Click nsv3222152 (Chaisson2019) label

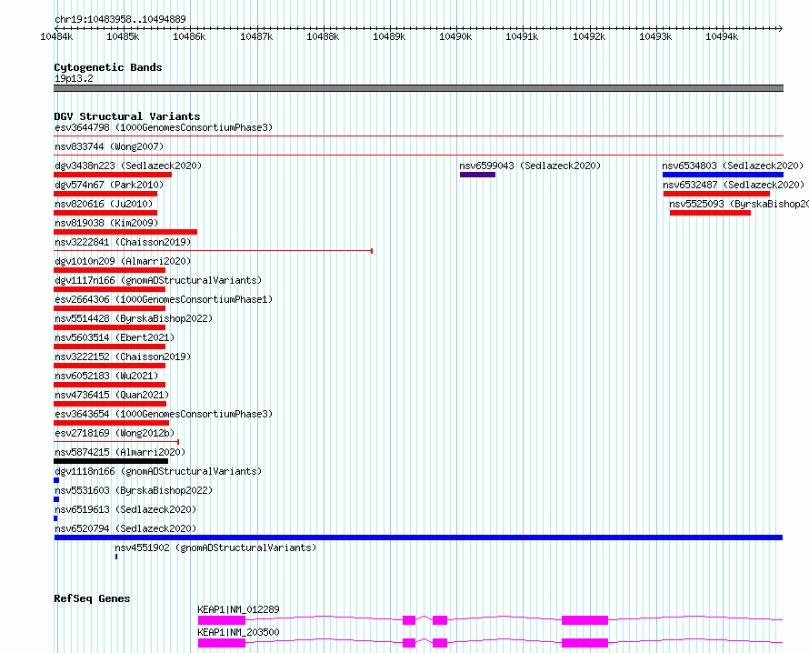click(x=123, y=357)
